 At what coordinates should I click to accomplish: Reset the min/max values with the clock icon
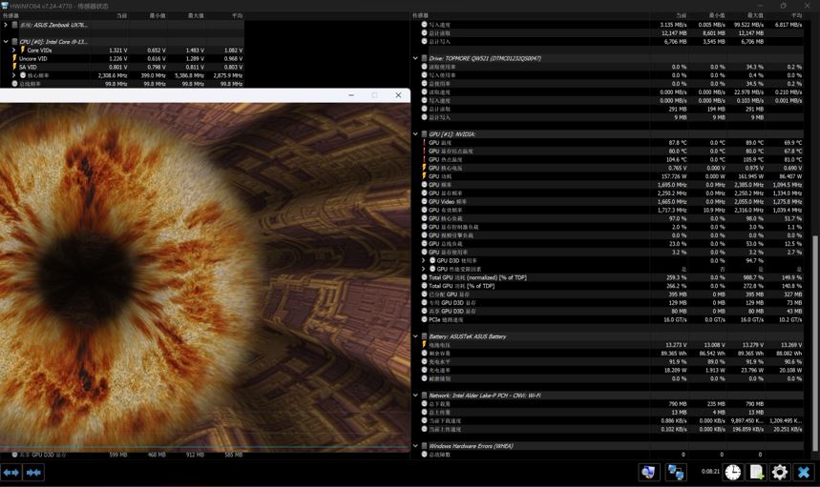(x=733, y=473)
